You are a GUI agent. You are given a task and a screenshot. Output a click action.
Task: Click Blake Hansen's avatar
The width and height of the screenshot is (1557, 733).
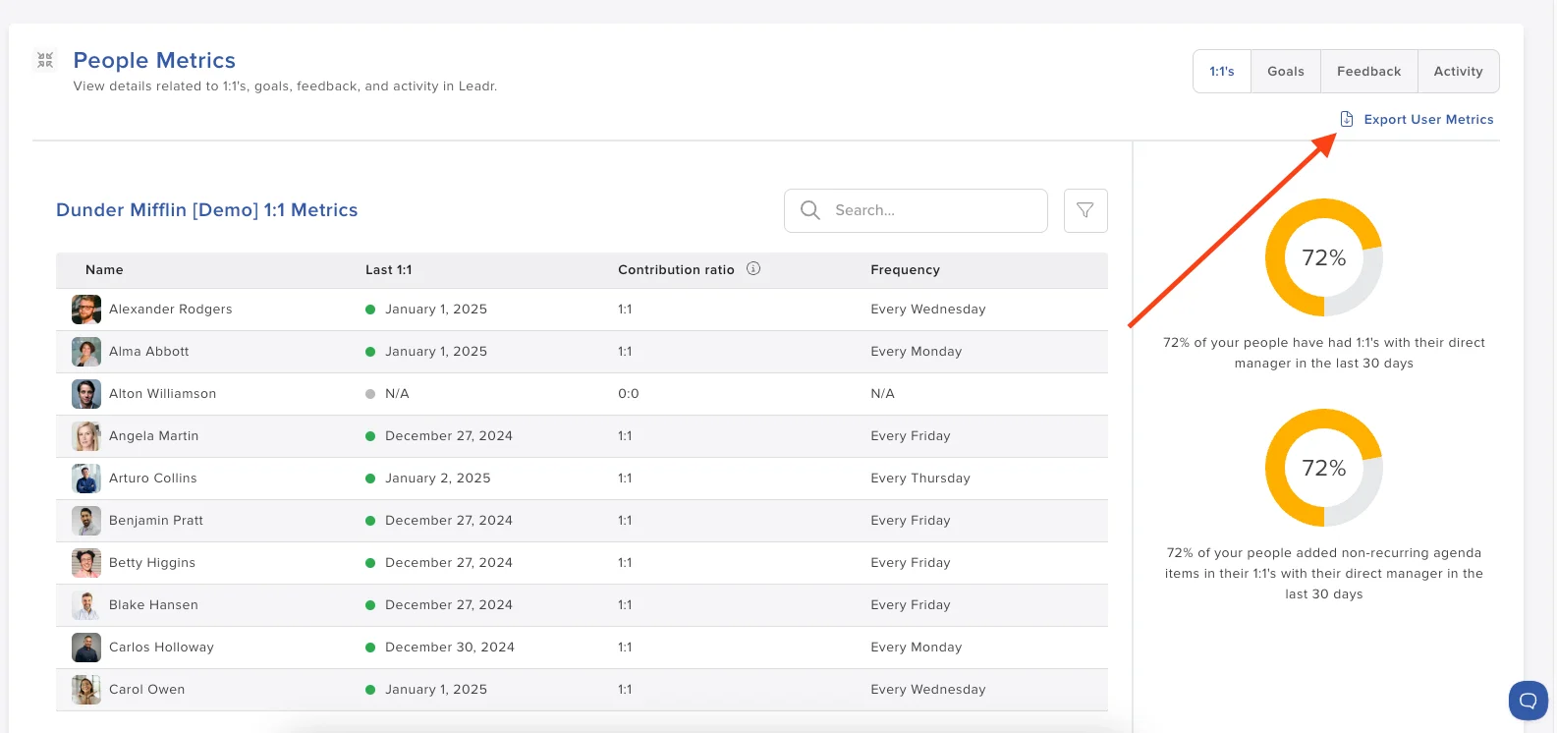point(86,605)
